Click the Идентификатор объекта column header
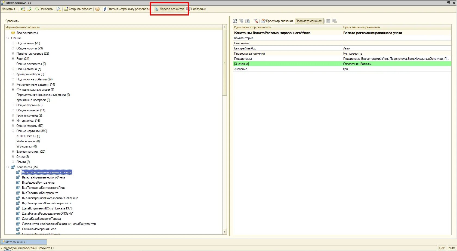This screenshot has width=457, height=251. 113,27
